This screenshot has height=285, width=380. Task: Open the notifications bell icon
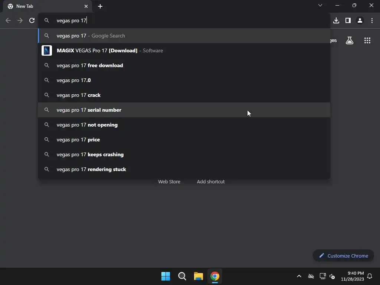370,276
